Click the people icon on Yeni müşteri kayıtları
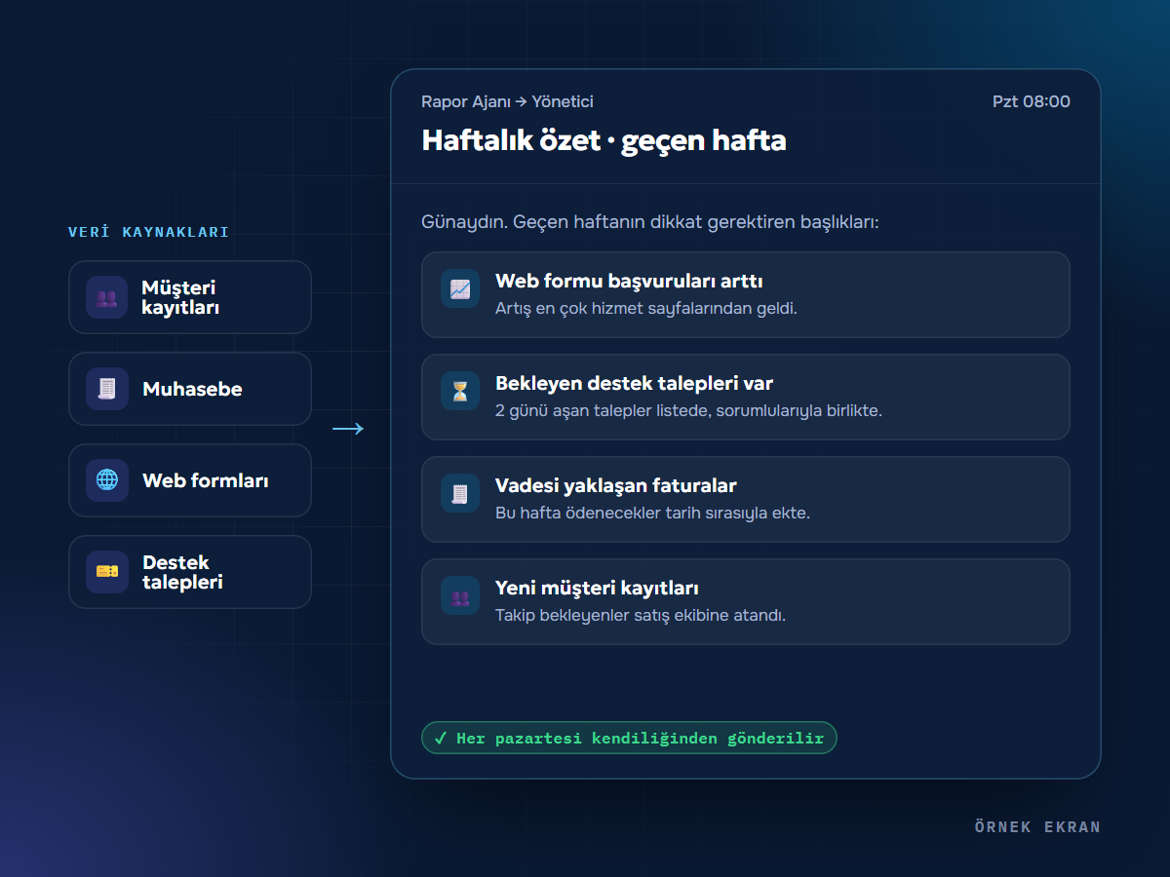This screenshot has height=877, width=1170. (x=460, y=595)
